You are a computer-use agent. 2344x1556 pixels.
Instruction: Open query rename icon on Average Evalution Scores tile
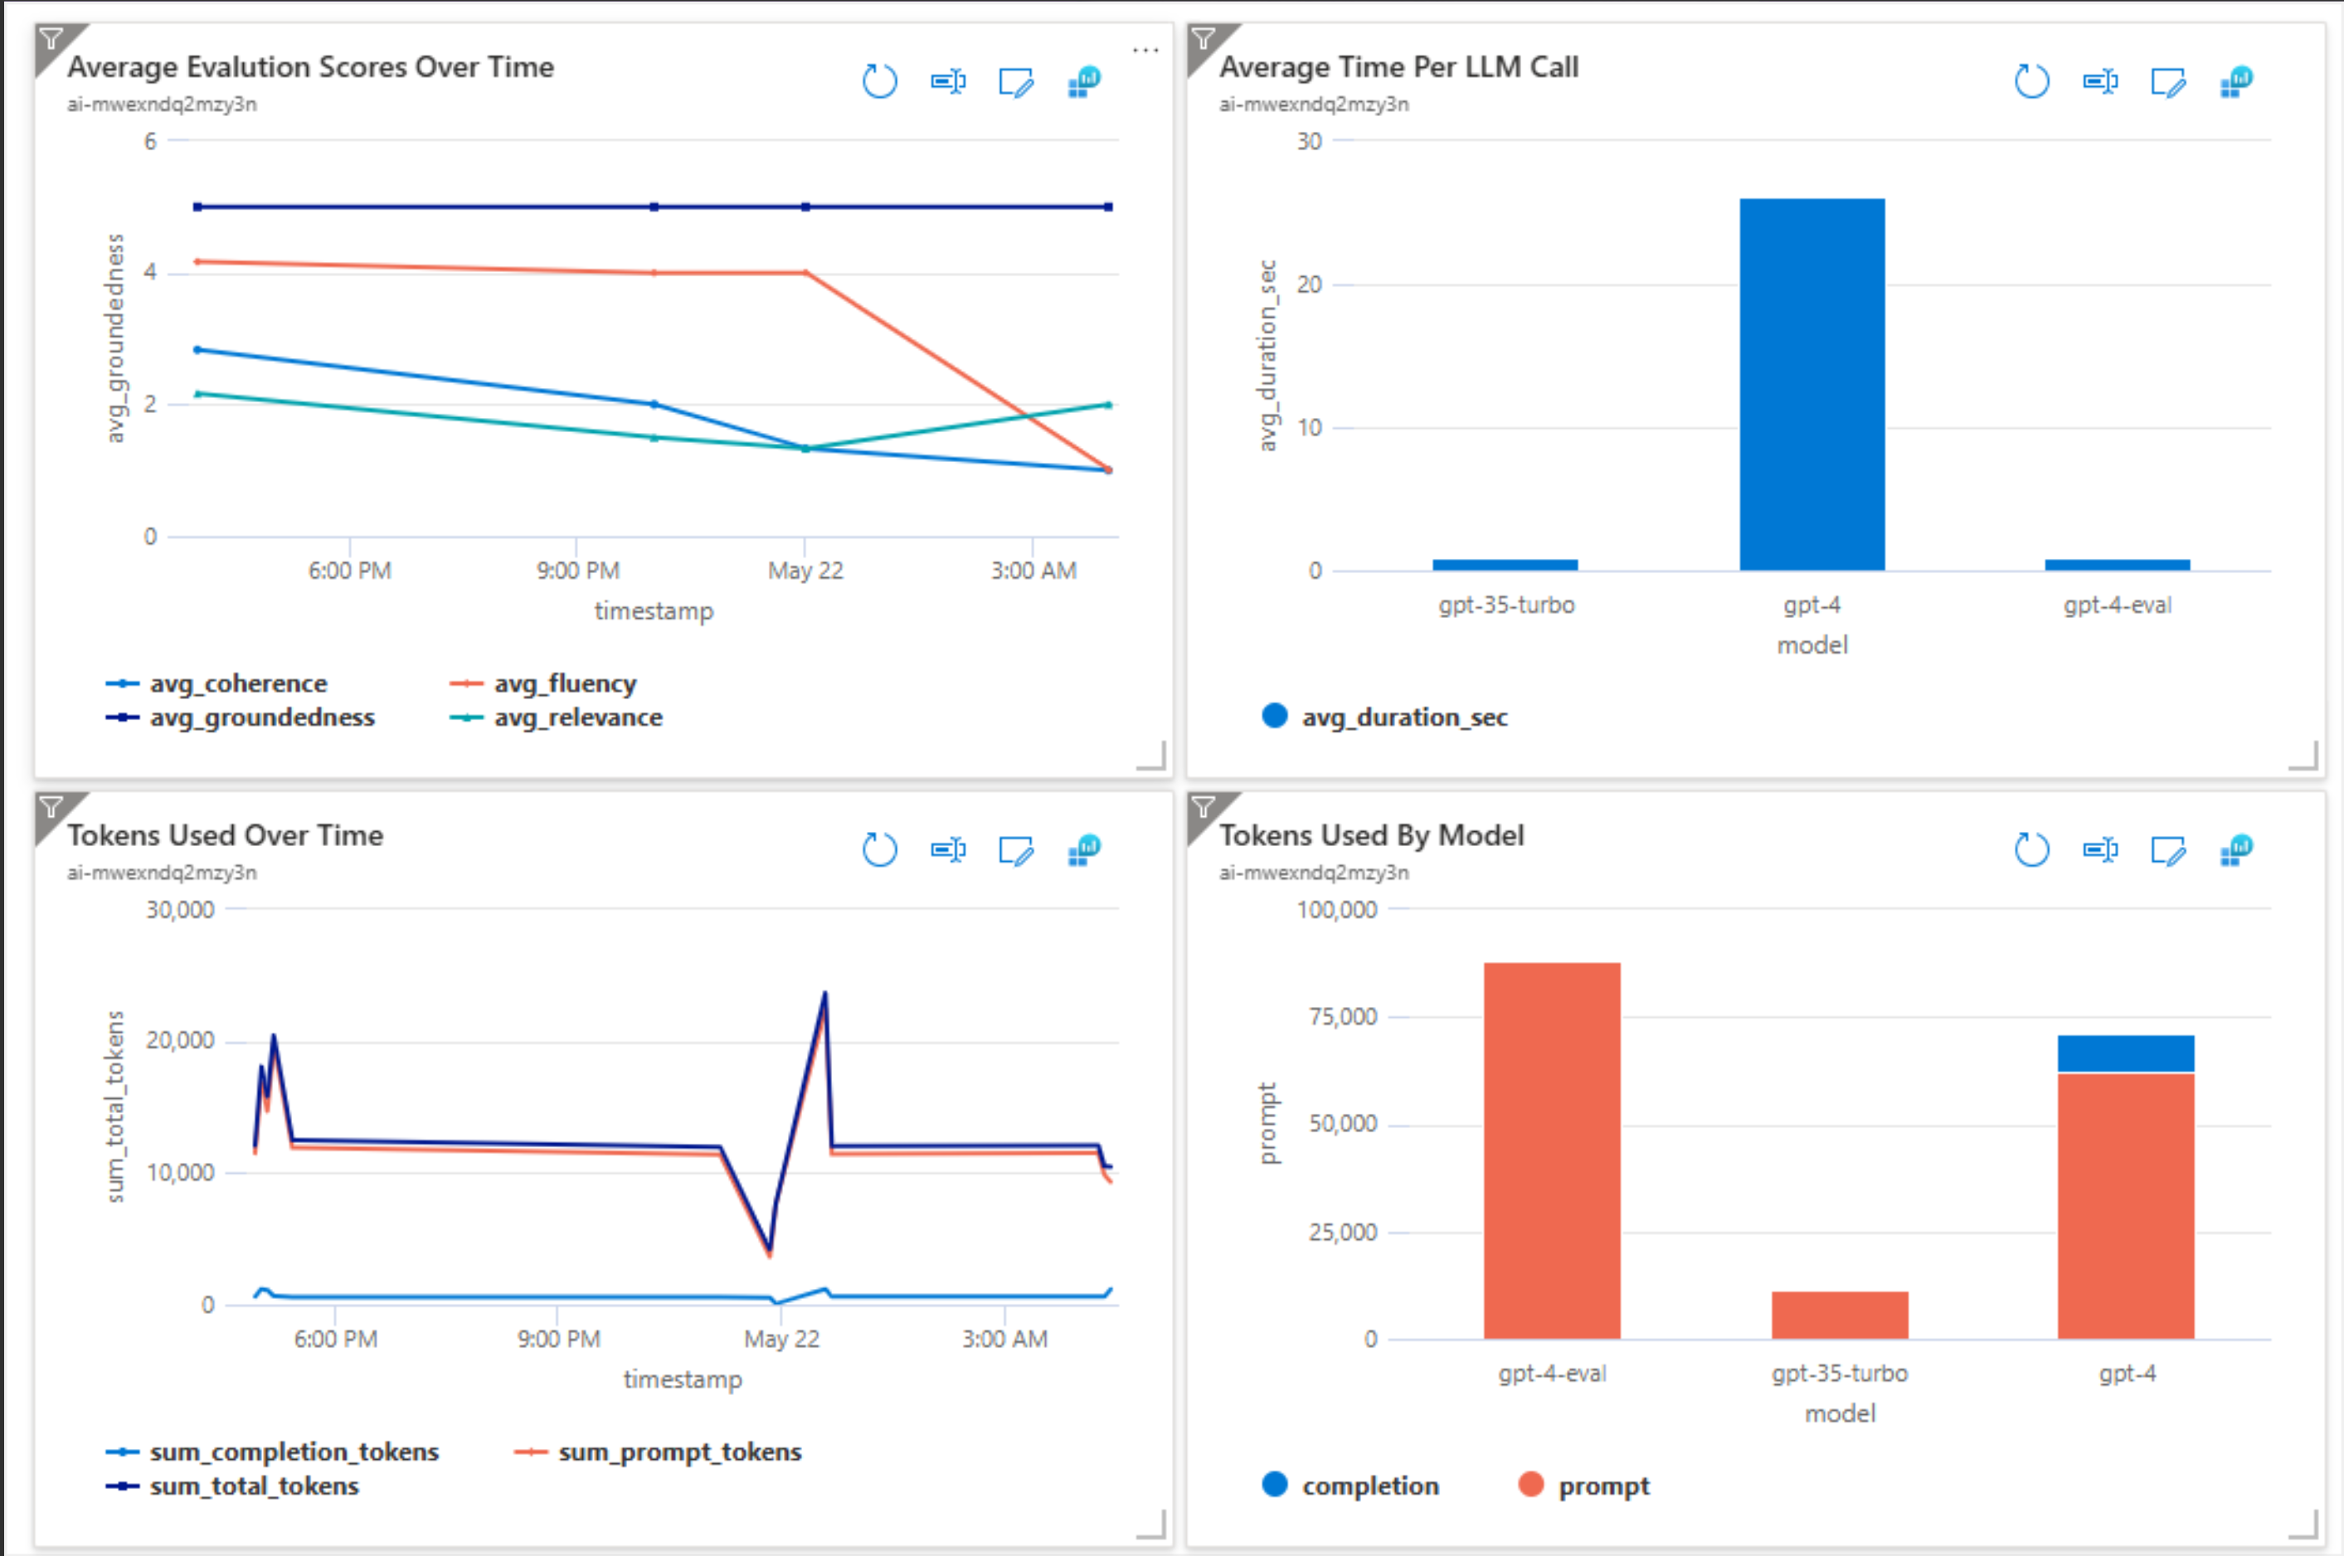click(x=948, y=81)
